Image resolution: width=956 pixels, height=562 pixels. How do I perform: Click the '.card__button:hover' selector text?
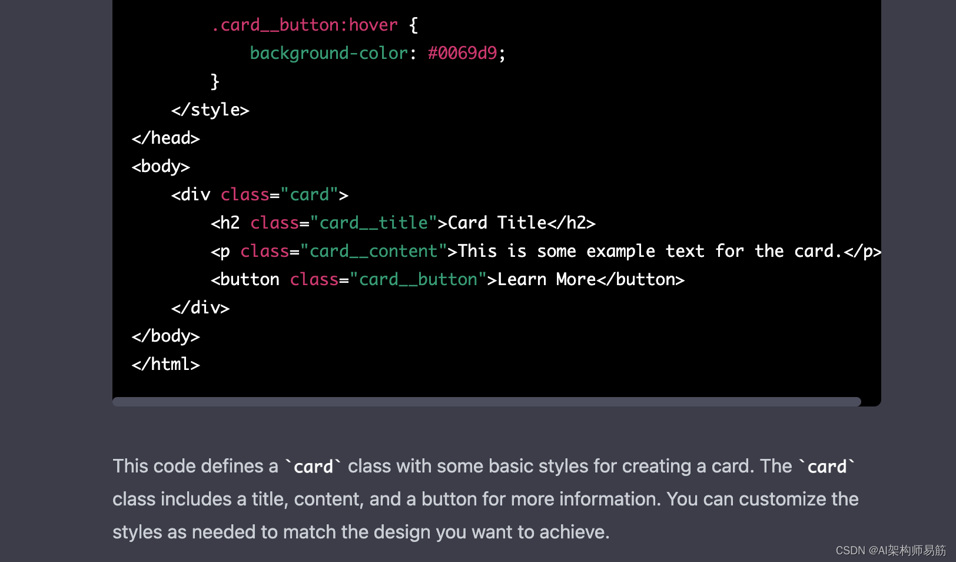click(x=304, y=25)
